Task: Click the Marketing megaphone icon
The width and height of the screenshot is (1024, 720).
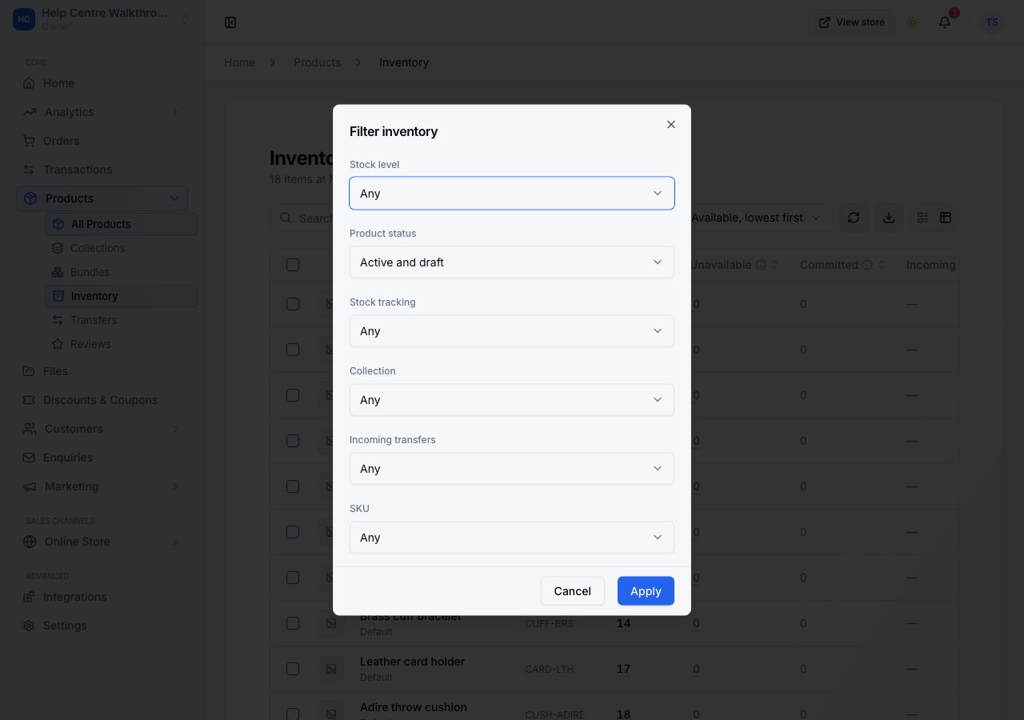Action: click(x=30, y=486)
